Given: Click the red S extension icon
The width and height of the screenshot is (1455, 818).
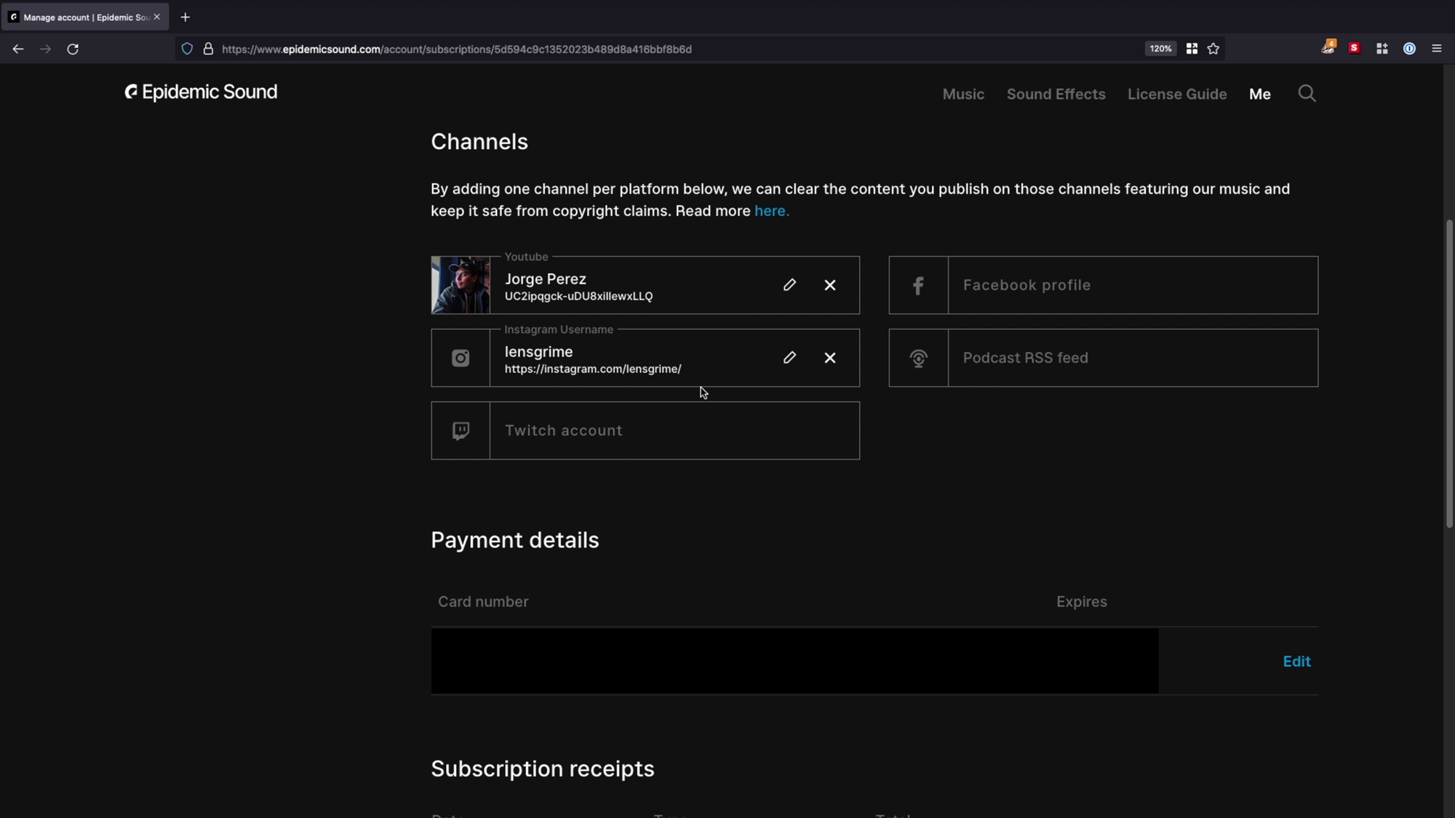Looking at the screenshot, I should 1354,48.
